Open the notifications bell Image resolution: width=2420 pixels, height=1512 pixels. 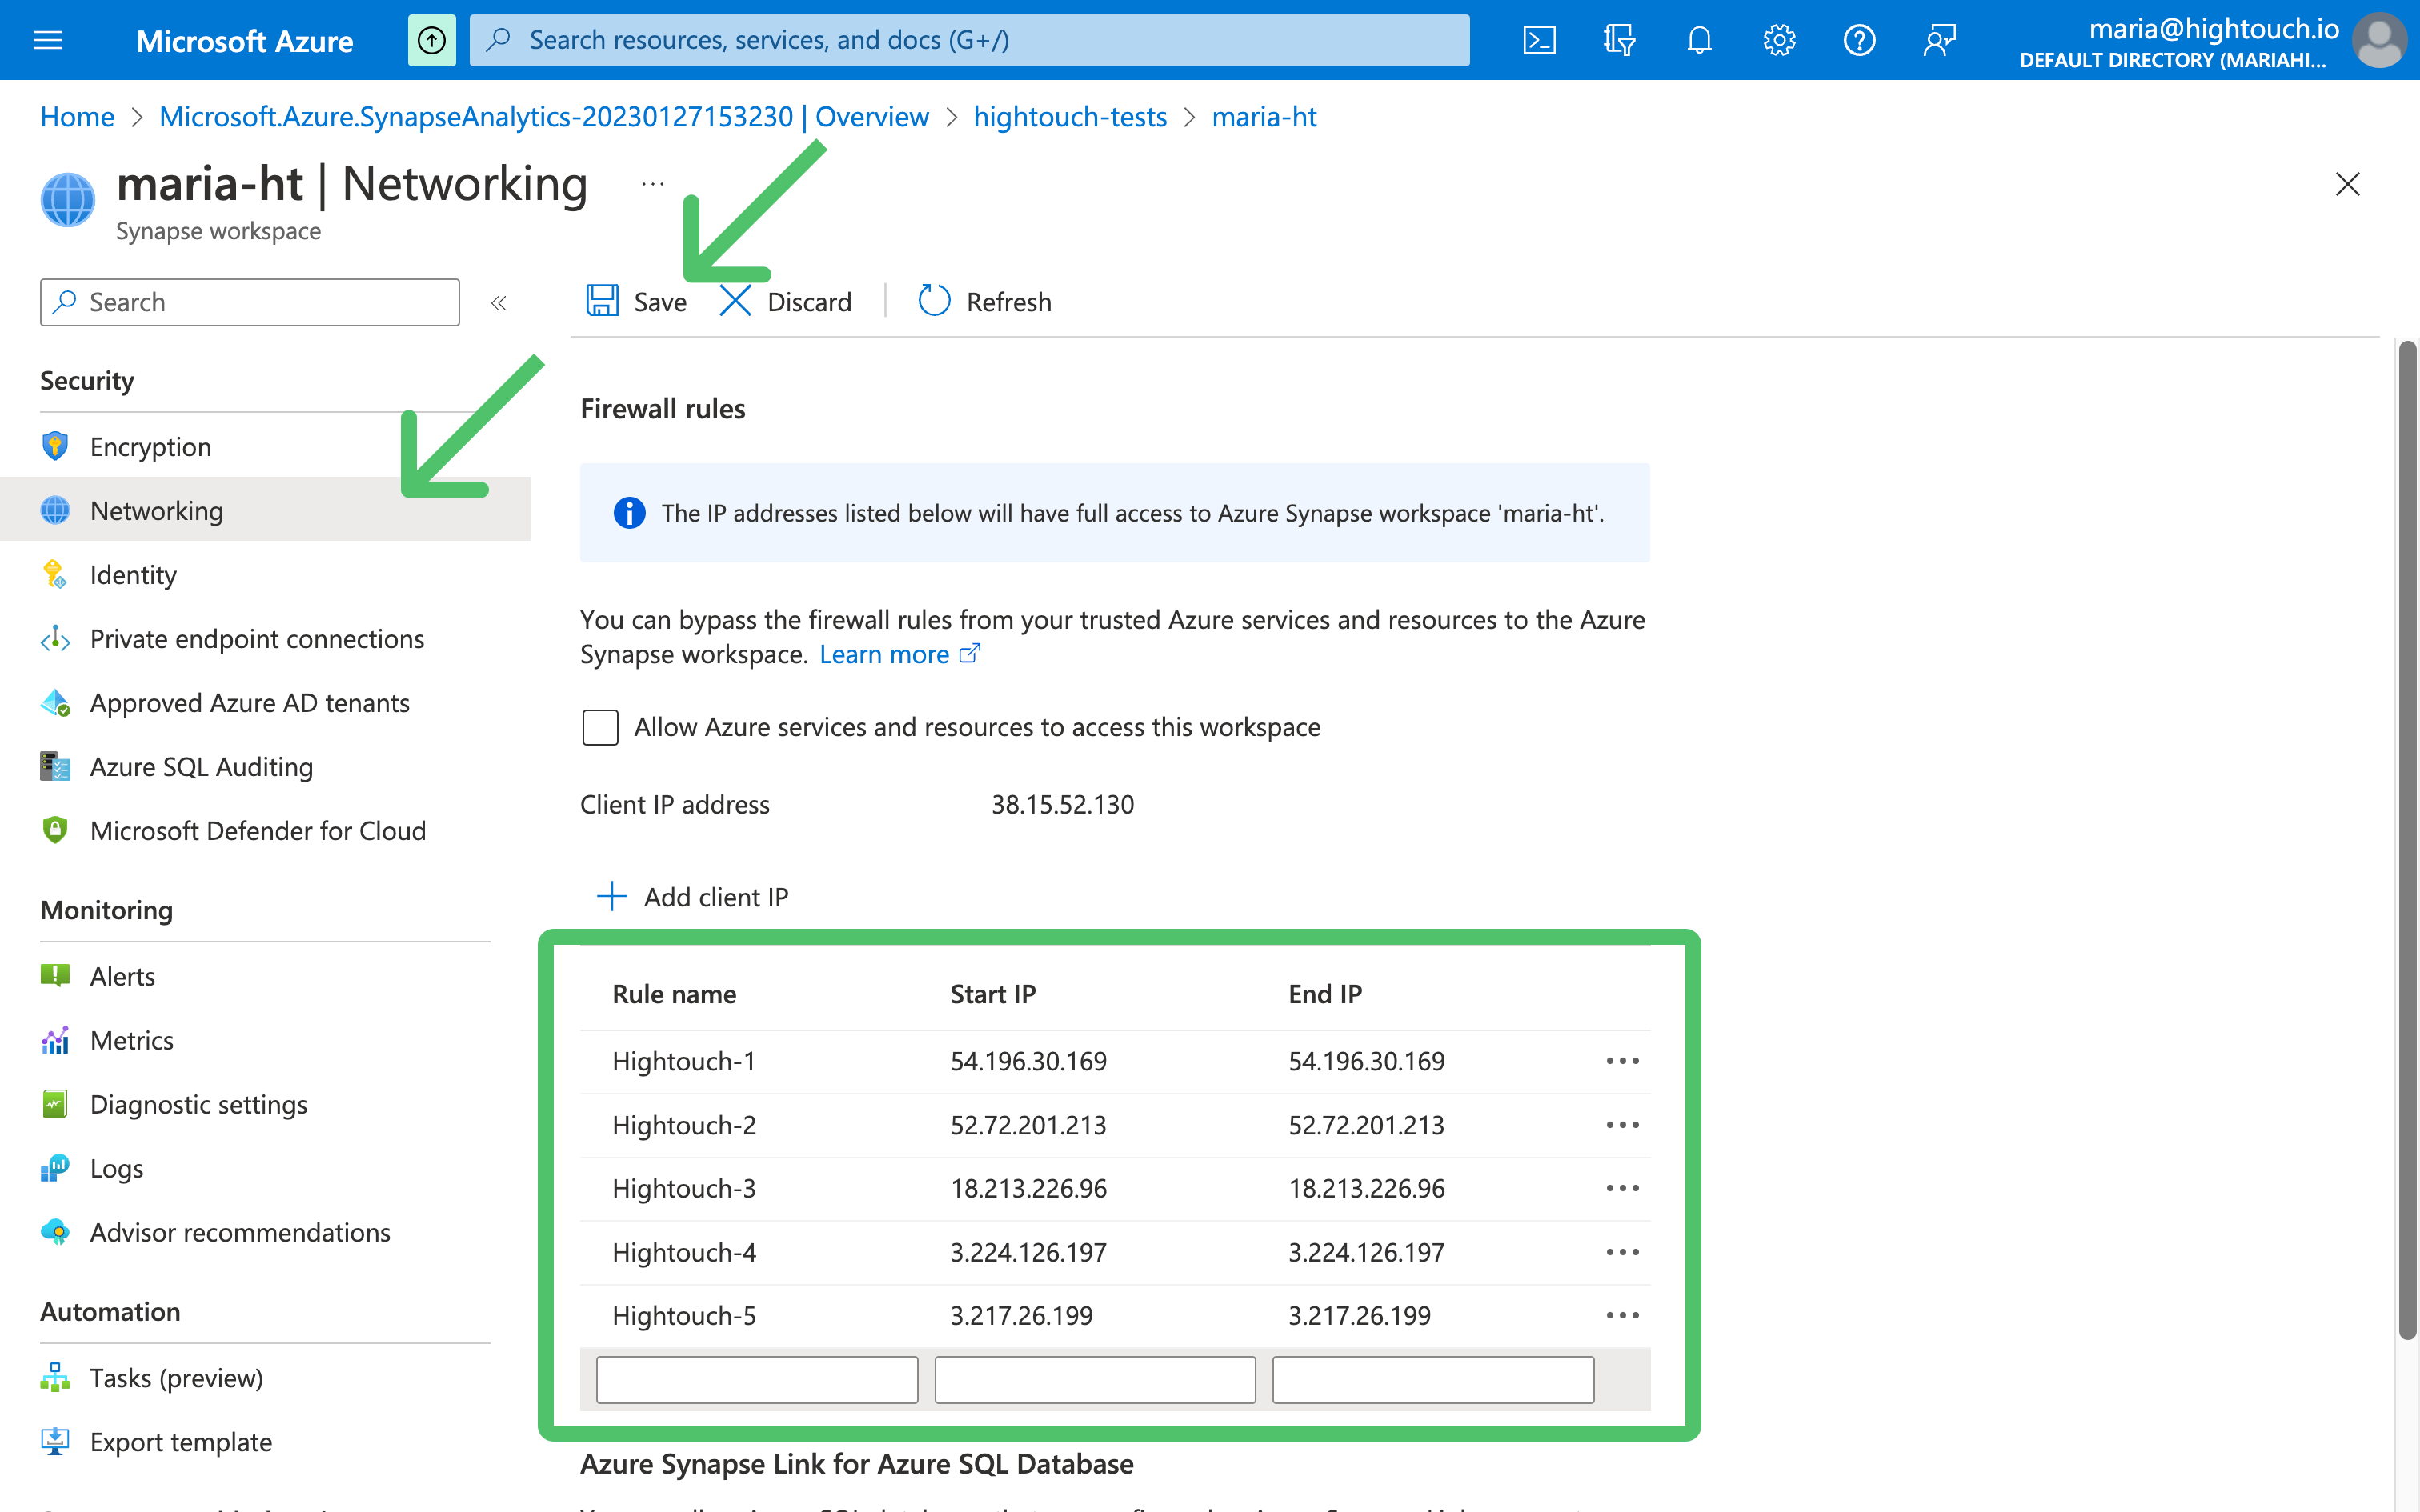tap(1699, 40)
